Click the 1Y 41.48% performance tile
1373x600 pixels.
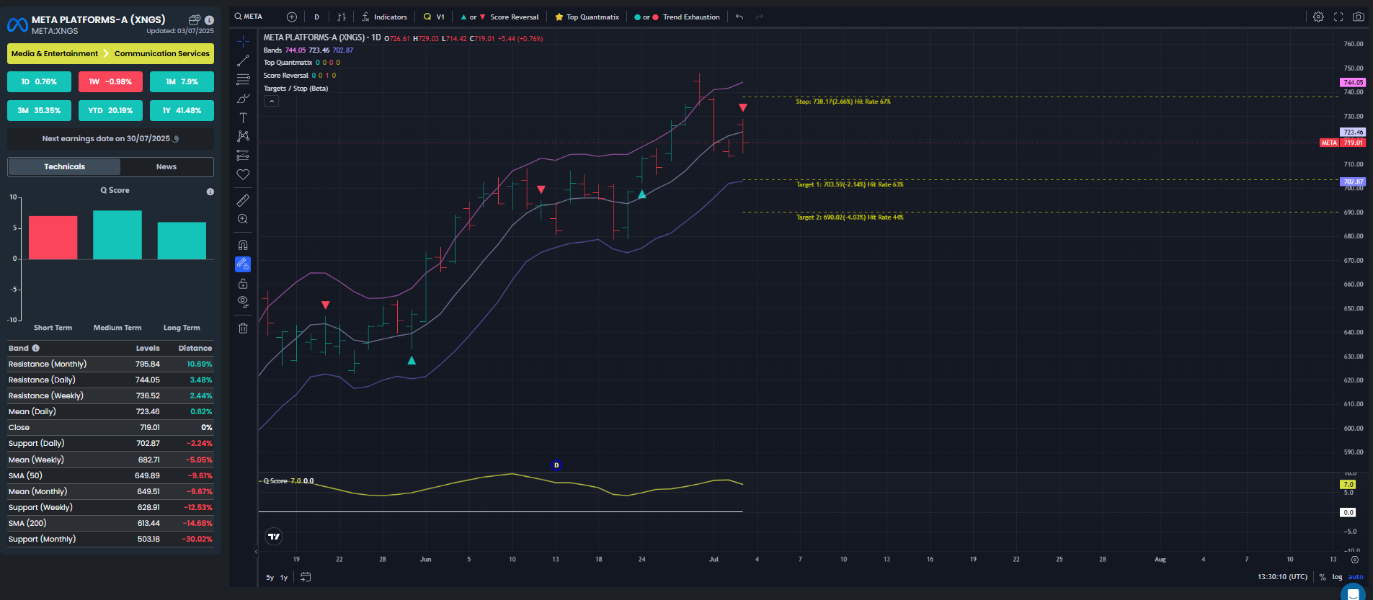pyautogui.click(x=182, y=110)
